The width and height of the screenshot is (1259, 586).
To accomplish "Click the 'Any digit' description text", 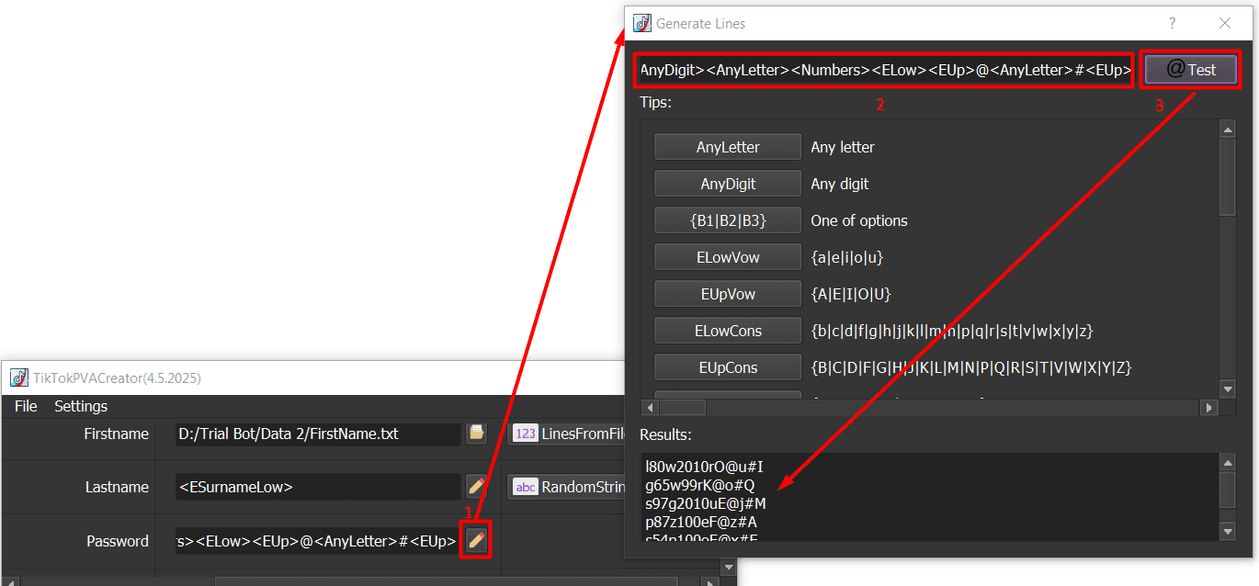I will (x=840, y=184).
